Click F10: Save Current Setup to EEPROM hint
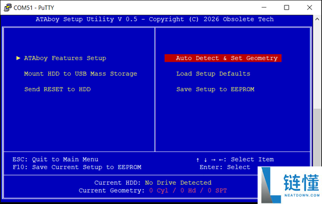Image resolution: width=322 pixels, height=204 pixels. [77, 167]
